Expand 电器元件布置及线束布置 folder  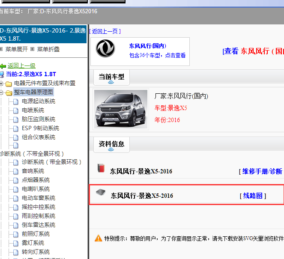coord(1,83)
